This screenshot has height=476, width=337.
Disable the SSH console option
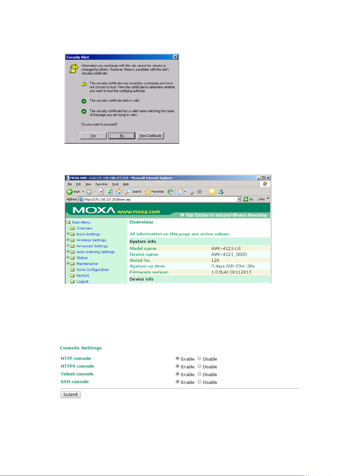point(200,382)
